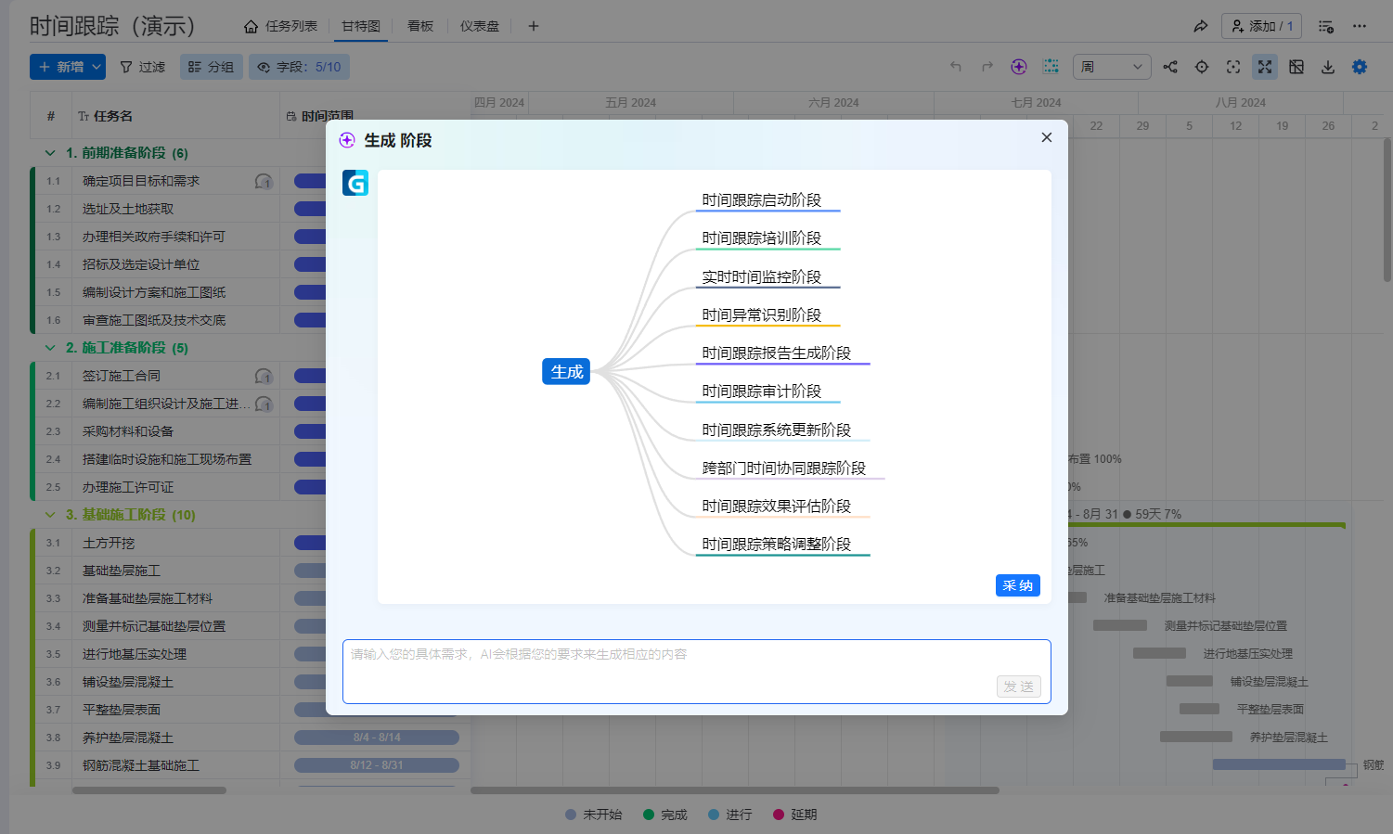Click the teal dotted grid icon
The width and height of the screenshot is (1393, 834).
point(1051,67)
